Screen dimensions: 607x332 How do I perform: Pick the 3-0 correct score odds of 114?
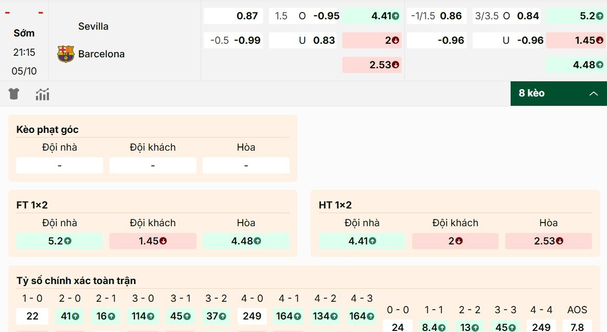[142, 316]
